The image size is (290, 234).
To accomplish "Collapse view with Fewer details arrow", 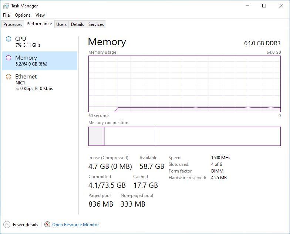I will tap(7, 224).
